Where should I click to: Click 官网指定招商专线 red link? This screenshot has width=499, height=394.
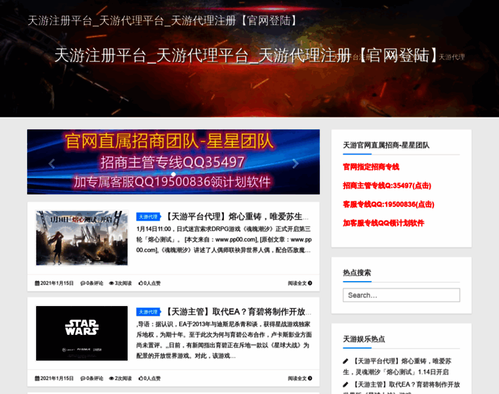tap(371, 167)
